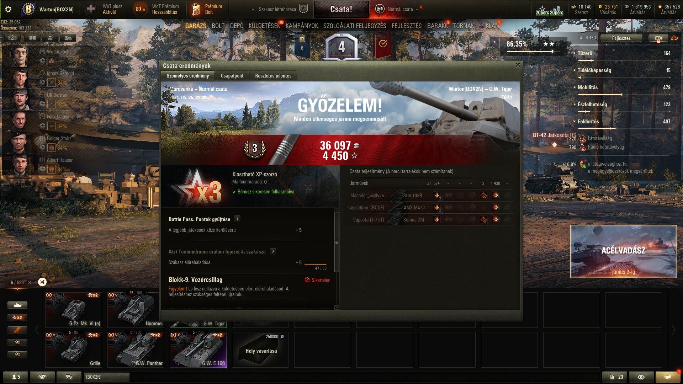The image size is (683, 384).
Task: Click the shuffle crew icon near the tank counter
Action: [x=42, y=282]
